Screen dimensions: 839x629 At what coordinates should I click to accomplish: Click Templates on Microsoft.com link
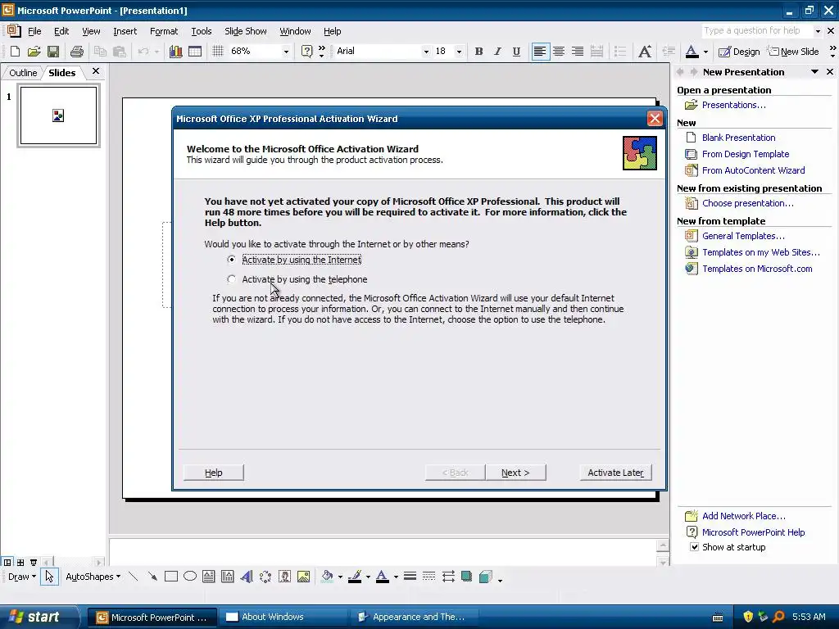tap(757, 269)
